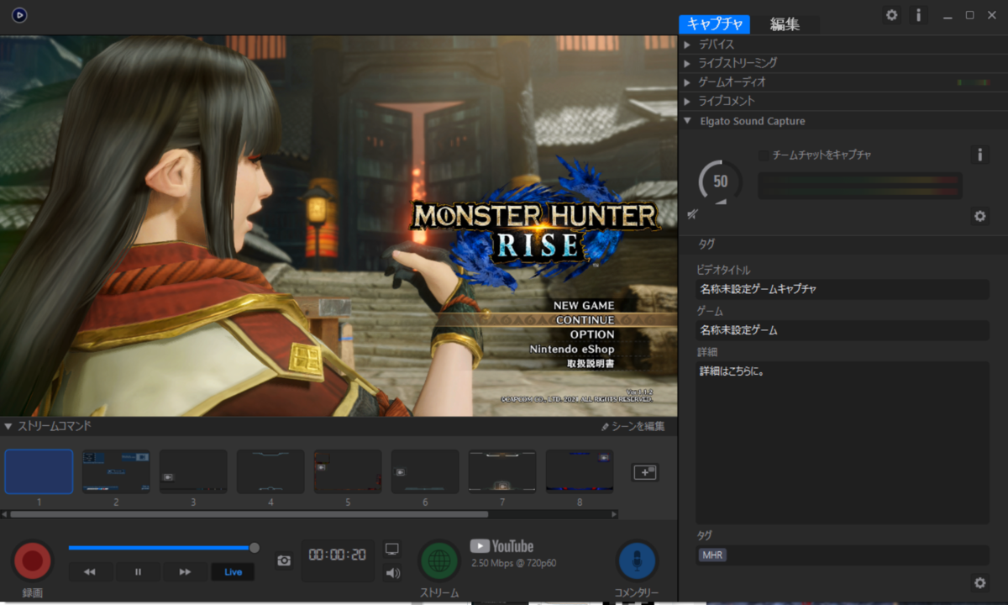Open the info icon in title bar
The width and height of the screenshot is (1008, 605).
(918, 15)
